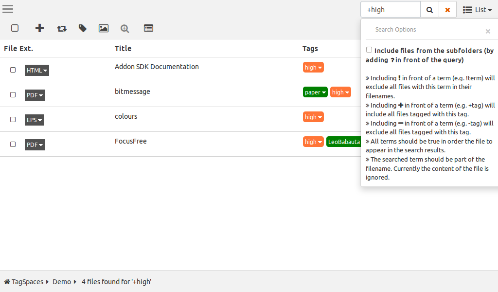The image size is (498, 292).
Task: Open the List view dropdown
Action: (477, 10)
